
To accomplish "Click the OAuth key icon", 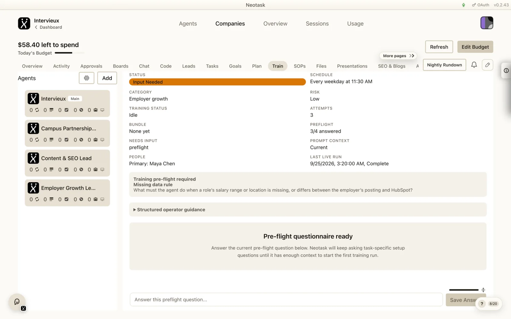I will [x=474, y=5].
